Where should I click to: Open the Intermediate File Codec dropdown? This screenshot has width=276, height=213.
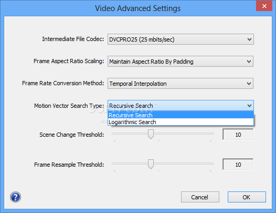[181, 39]
